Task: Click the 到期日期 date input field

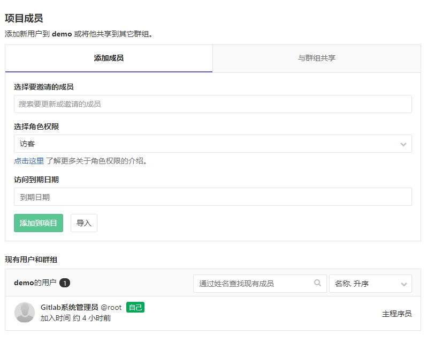Action: tap(212, 197)
